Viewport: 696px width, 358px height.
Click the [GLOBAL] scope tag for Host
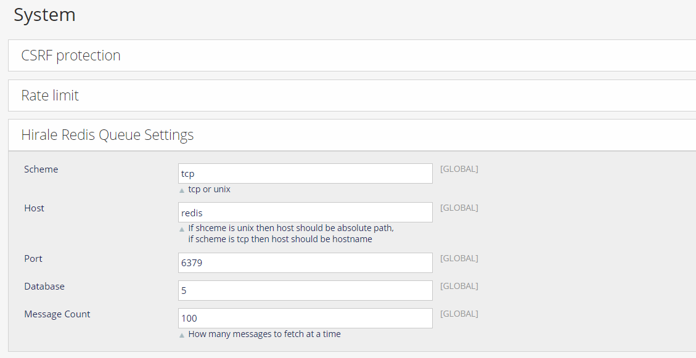click(x=459, y=208)
